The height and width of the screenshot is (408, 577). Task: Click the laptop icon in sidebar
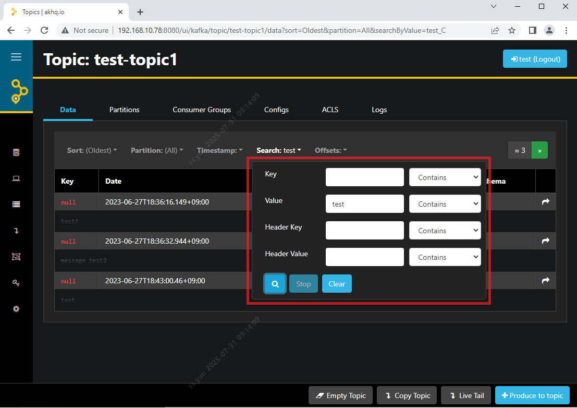pyautogui.click(x=16, y=178)
